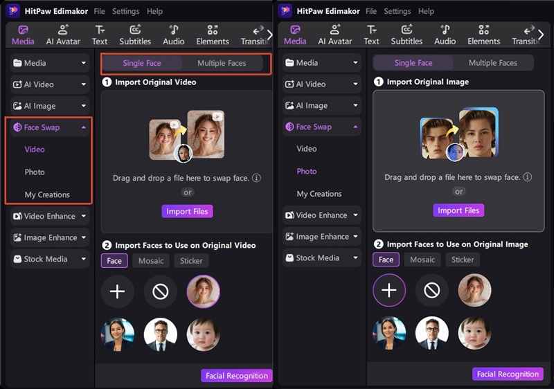Expand Media section in left window sidebar
Viewport: 554px width, 389px height.
point(50,63)
